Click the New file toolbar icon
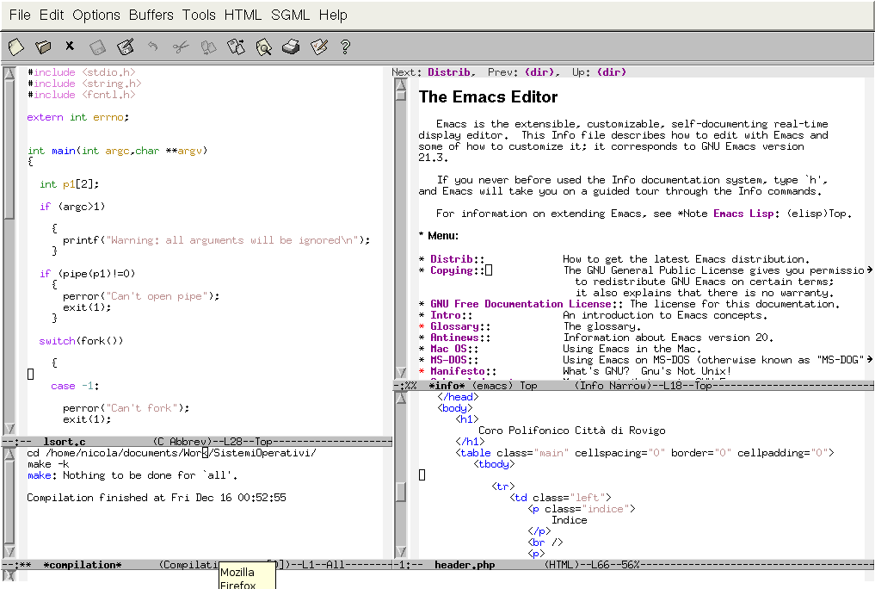This screenshot has width=875, height=589. click(15, 46)
